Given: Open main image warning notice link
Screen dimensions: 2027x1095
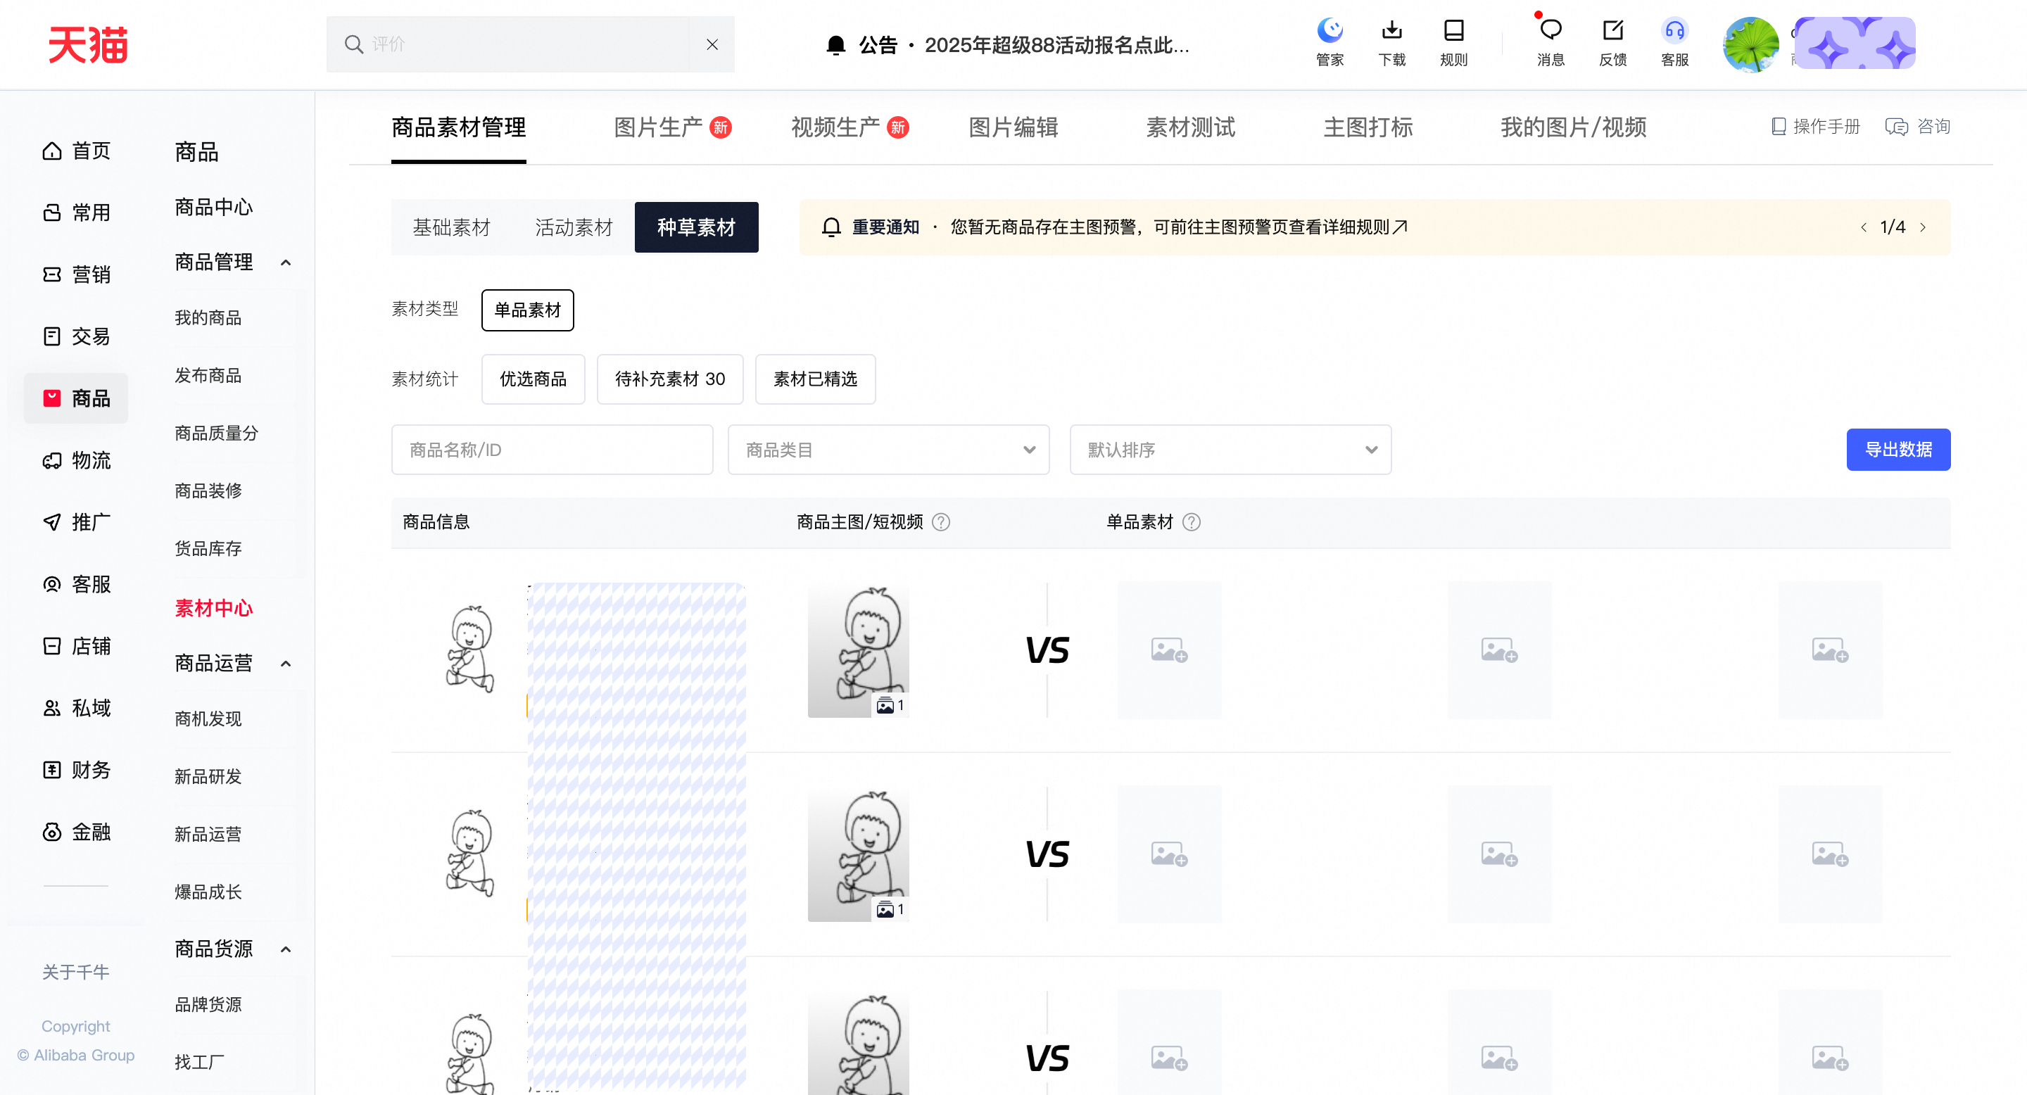Looking at the screenshot, I should (x=1179, y=227).
